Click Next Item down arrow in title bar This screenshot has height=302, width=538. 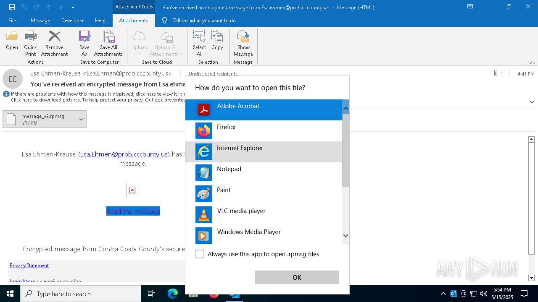(x=61, y=7)
